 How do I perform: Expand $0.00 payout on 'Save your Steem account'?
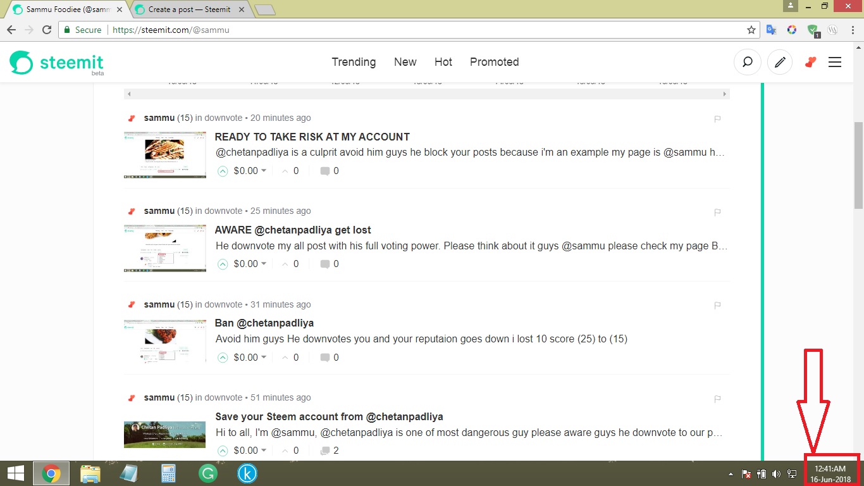250,451
